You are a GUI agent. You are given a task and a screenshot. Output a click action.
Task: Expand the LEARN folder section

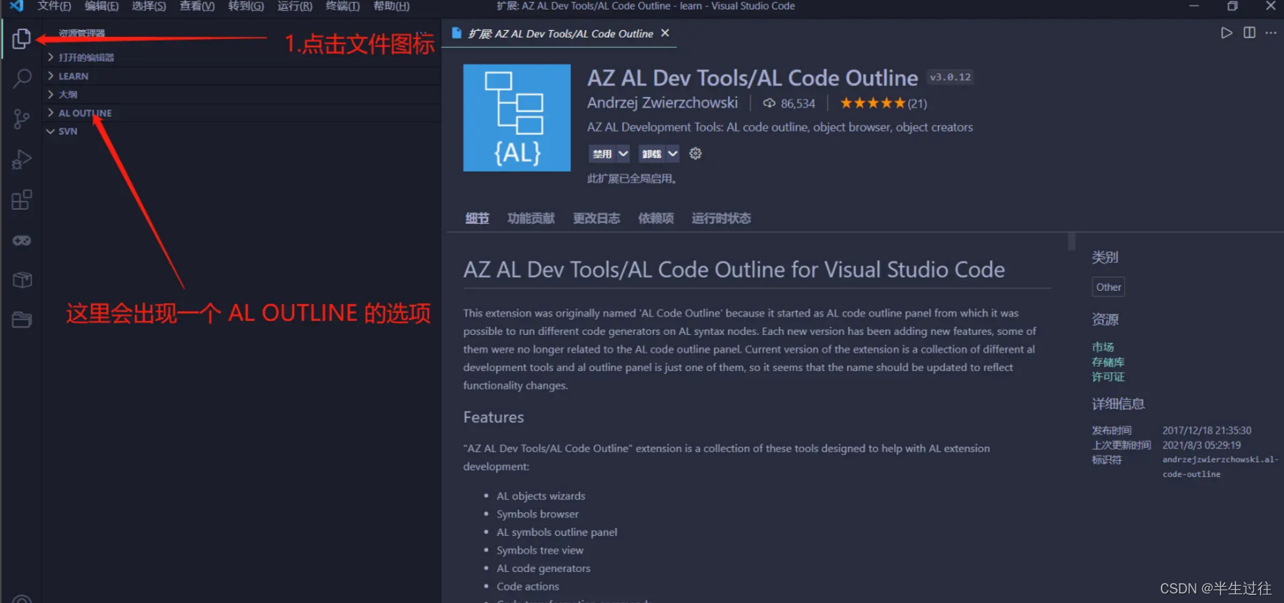pos(243,76)
